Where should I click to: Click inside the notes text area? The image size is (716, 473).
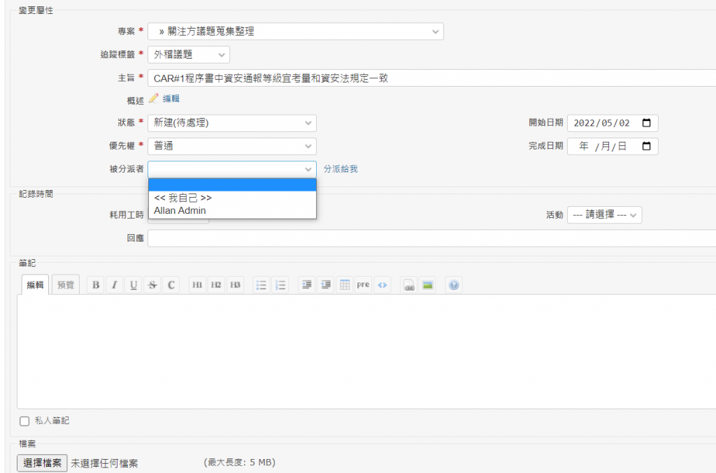366,351
